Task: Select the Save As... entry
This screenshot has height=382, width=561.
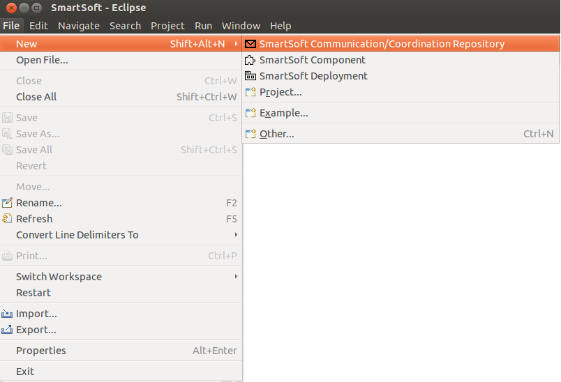Action: [x=121, y=134]
